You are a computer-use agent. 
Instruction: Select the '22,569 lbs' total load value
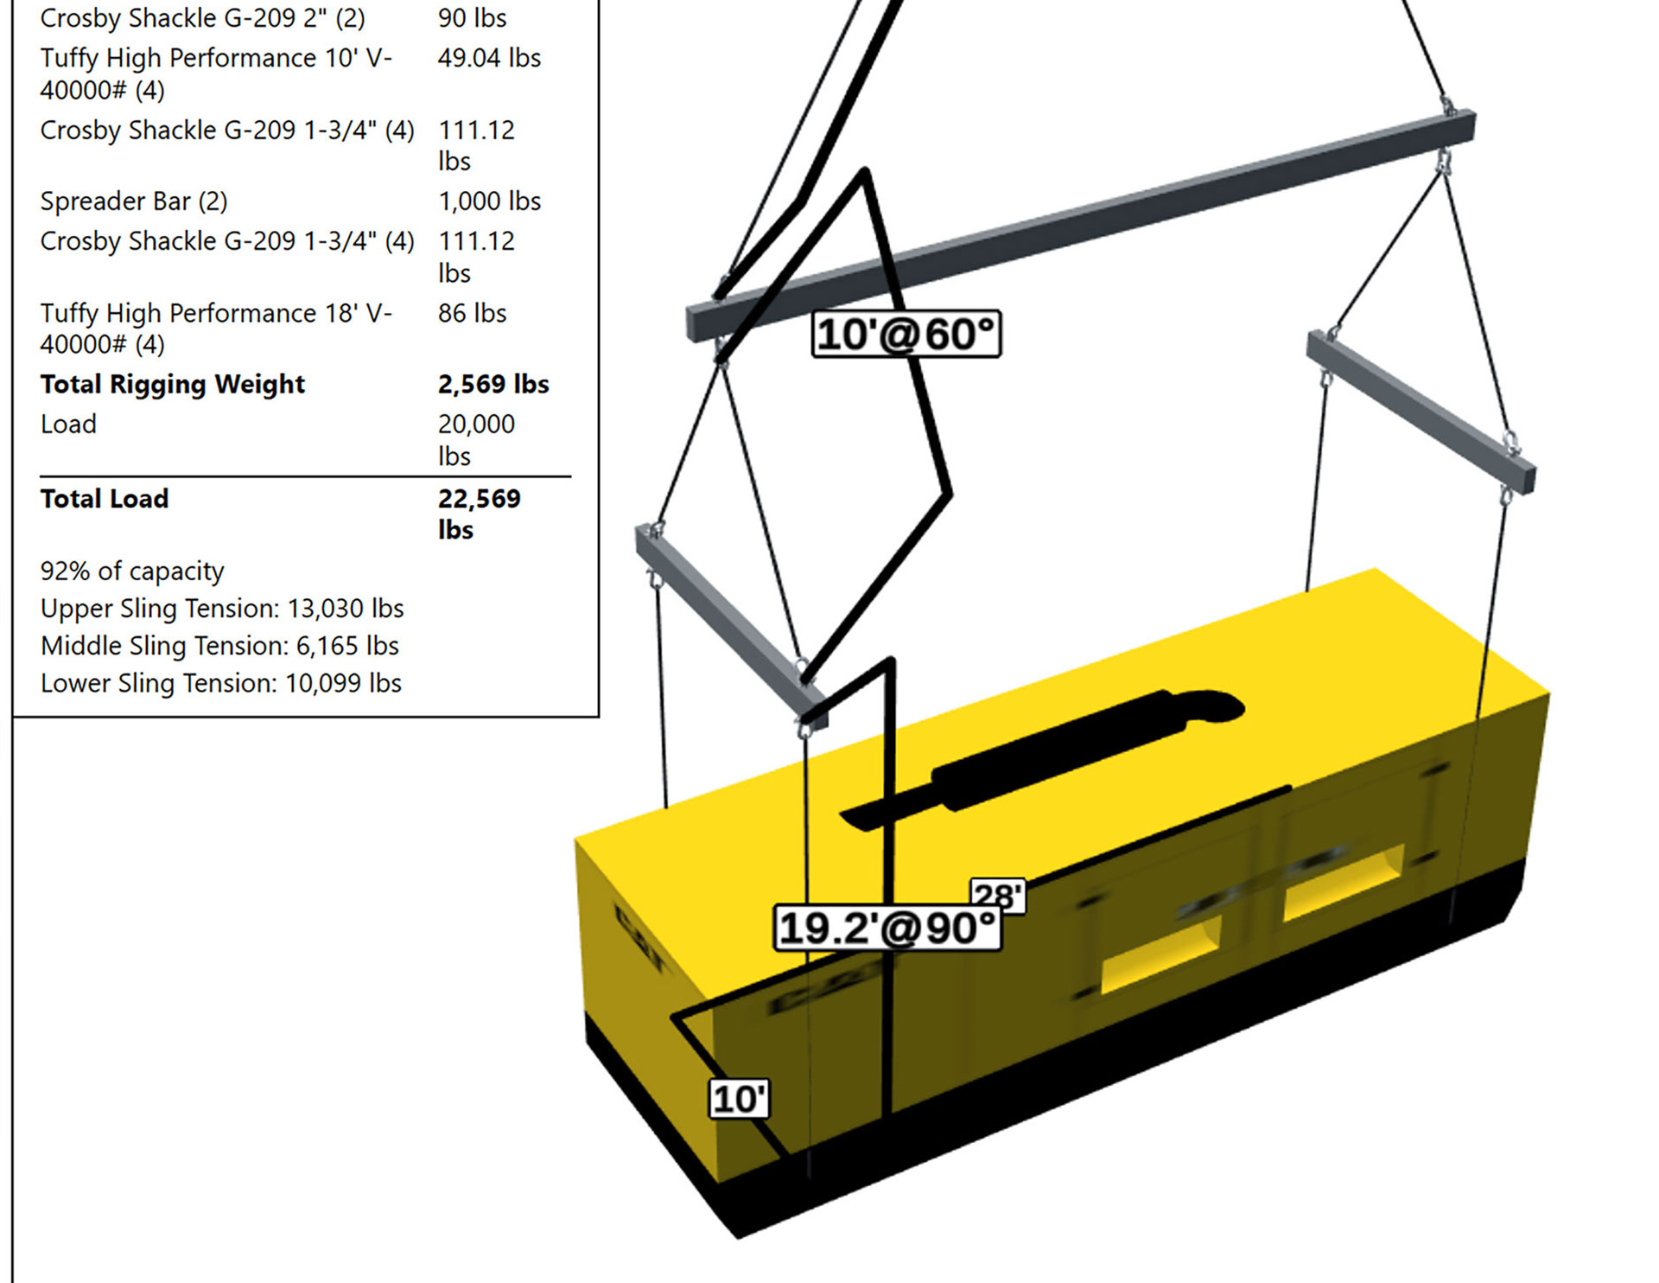[x=479, y=514]
